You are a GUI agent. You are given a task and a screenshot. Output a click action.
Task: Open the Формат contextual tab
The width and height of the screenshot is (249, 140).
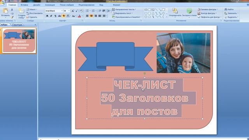coord(116,5)
